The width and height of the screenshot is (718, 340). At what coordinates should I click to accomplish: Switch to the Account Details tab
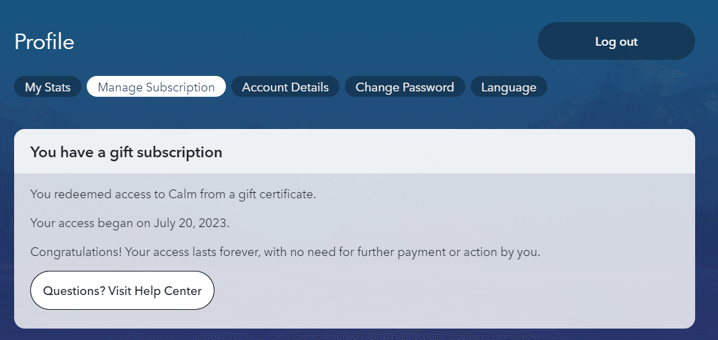coord(285,87)
